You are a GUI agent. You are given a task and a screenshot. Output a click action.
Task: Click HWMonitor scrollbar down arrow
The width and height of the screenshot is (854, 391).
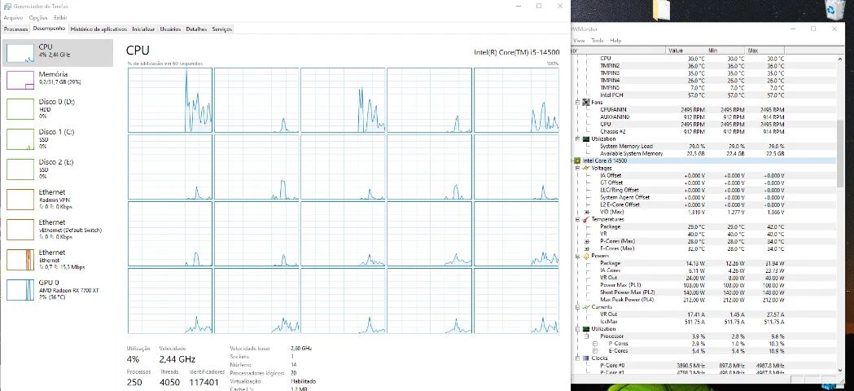pyautogui.click(x=840, y=371)
